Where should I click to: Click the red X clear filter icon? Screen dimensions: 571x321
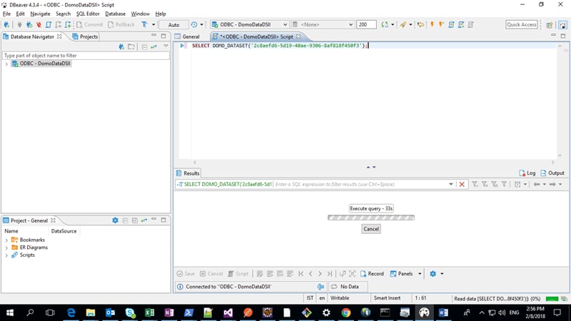(462, 184)
